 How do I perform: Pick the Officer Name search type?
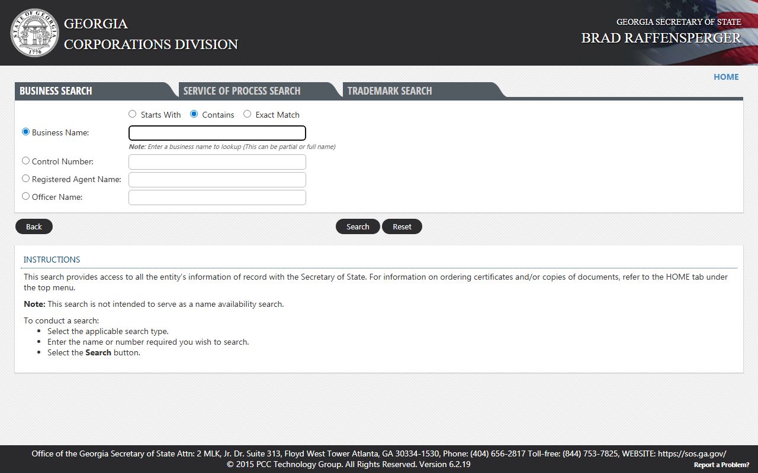pos(26,196)
